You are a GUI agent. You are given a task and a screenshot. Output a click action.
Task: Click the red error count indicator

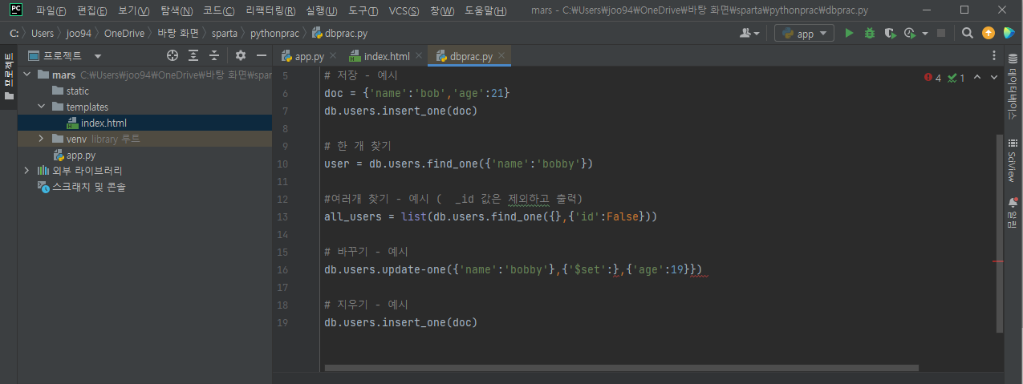coord(932,78)
